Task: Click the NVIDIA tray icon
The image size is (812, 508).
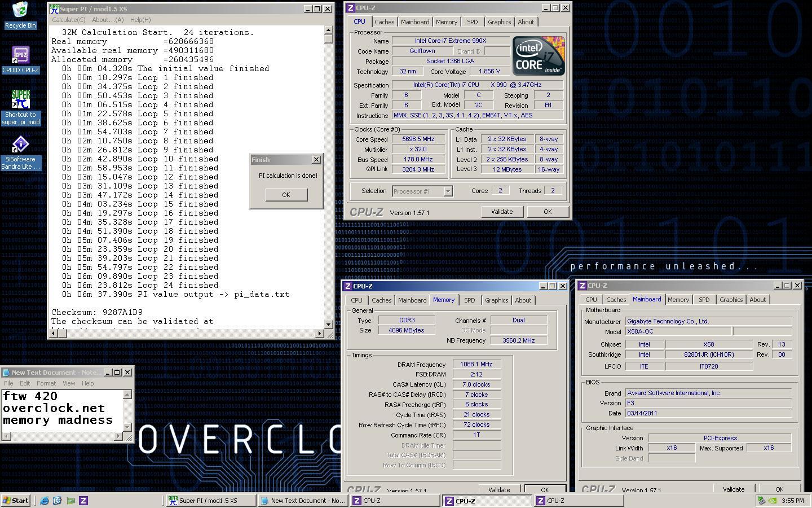Action: pos(773,501)
